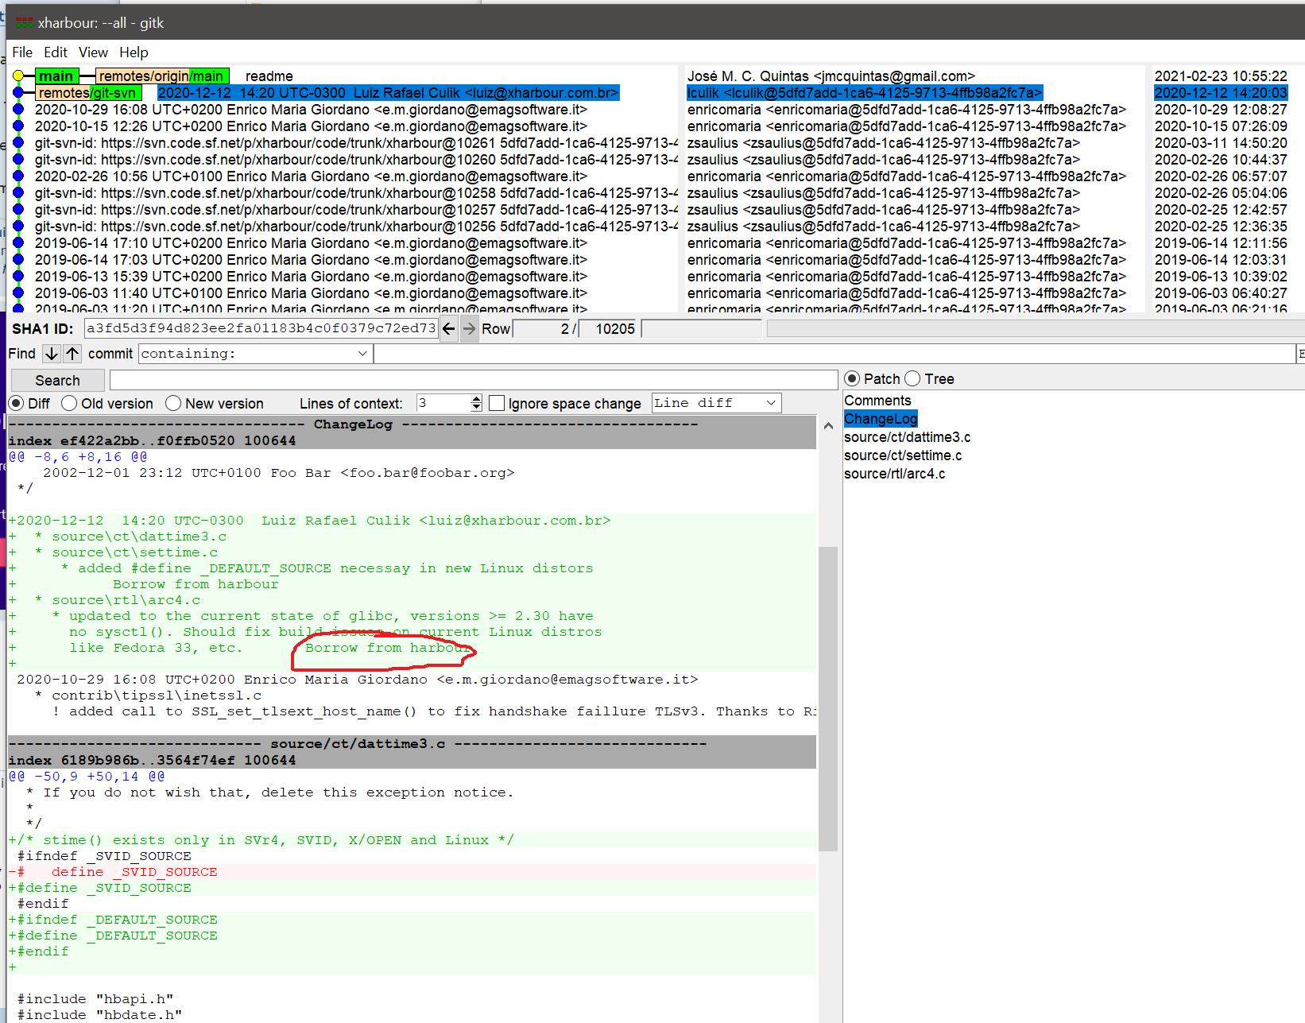Click the find next down arrow
This screenshot has width=1305, height=1023.
click(x=52, y=354)
